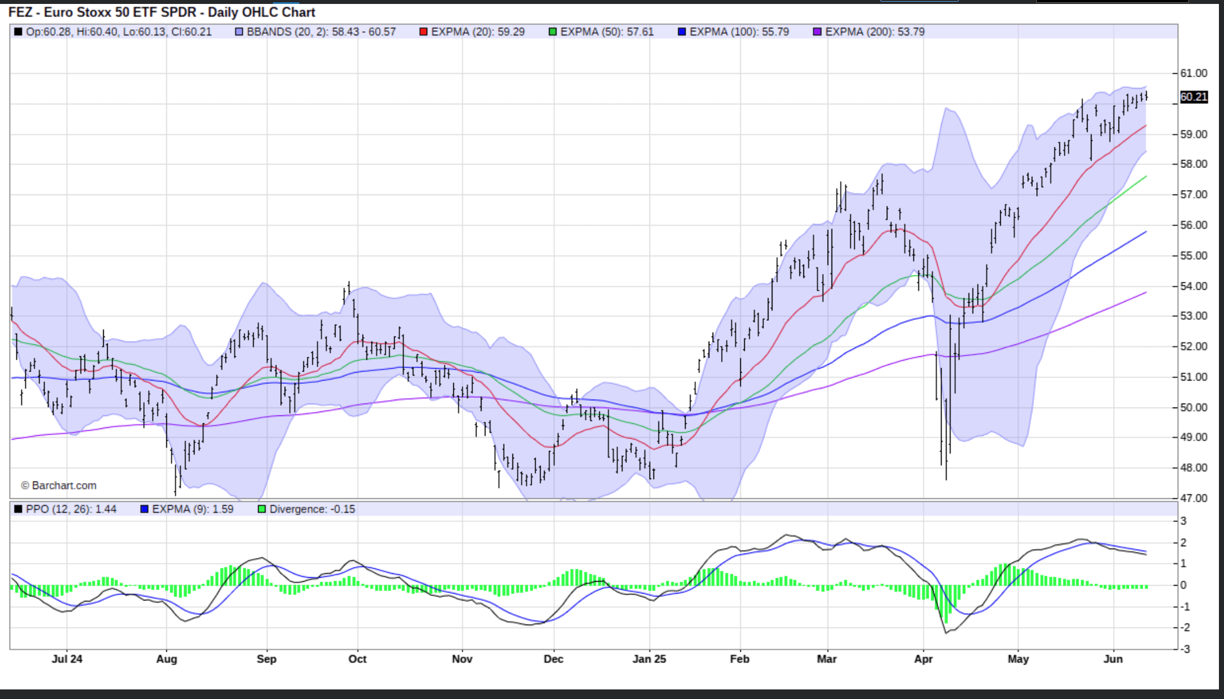Click the Jan 25 date axis label

pyautogui.click(x=649, y=659)
